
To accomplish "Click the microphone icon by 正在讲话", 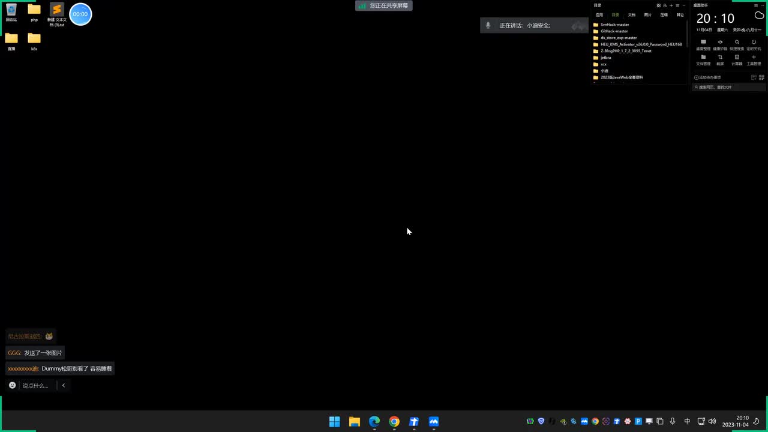I will (x=488, y=25).
